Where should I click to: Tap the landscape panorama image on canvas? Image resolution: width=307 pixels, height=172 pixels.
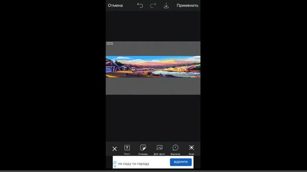tap(153, 67)
